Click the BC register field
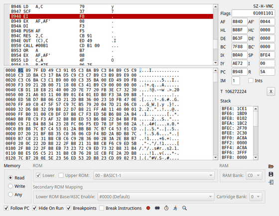The height and width of the screenshot is (216, 279). 239,47
